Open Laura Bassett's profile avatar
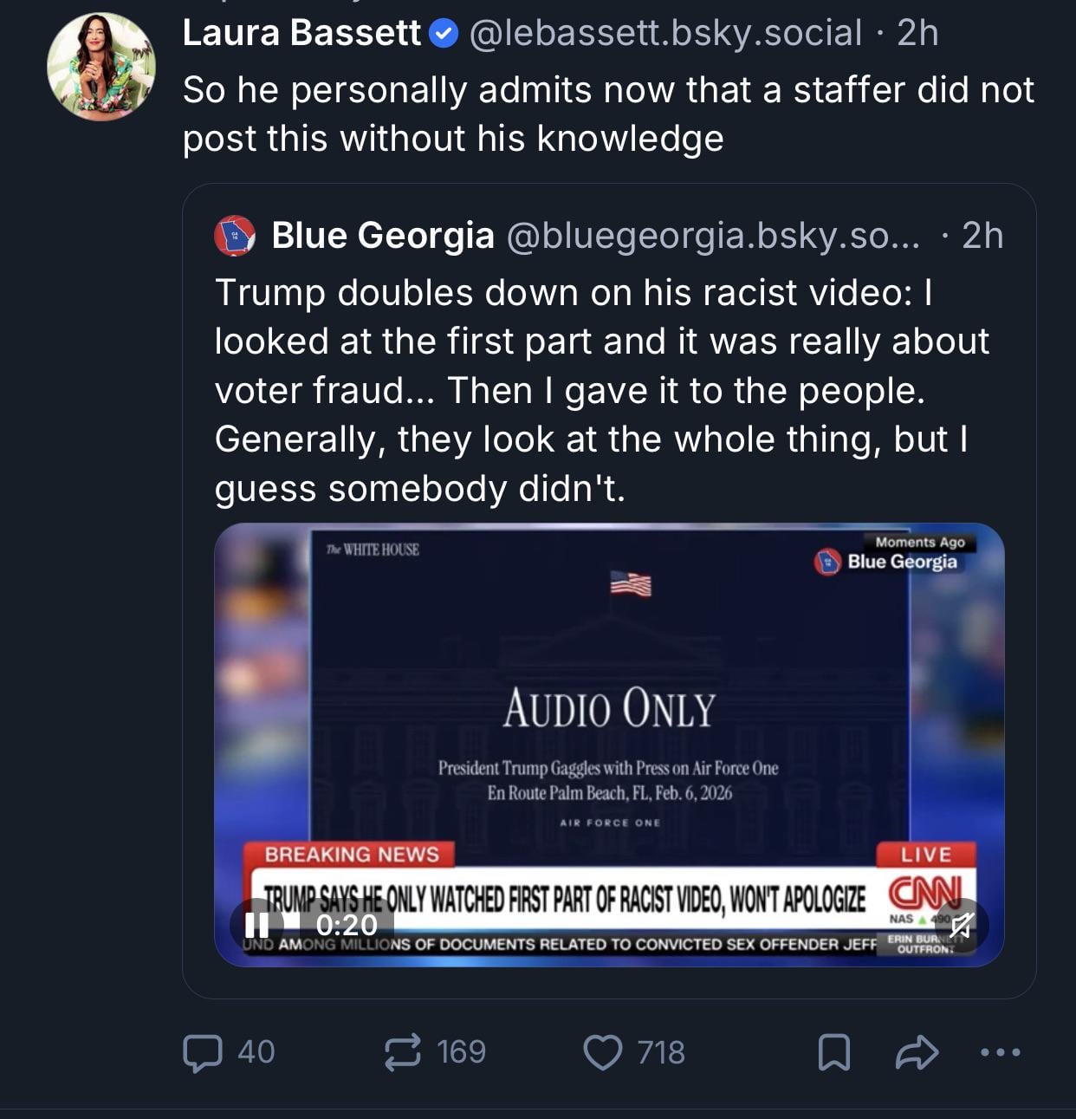Screen dimensions: 1076x1119 click(x=100, y=67)
